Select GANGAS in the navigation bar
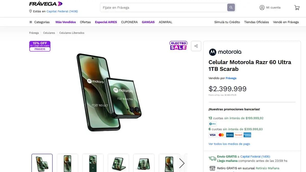306x172 pixels. click(x=148, y=22)
